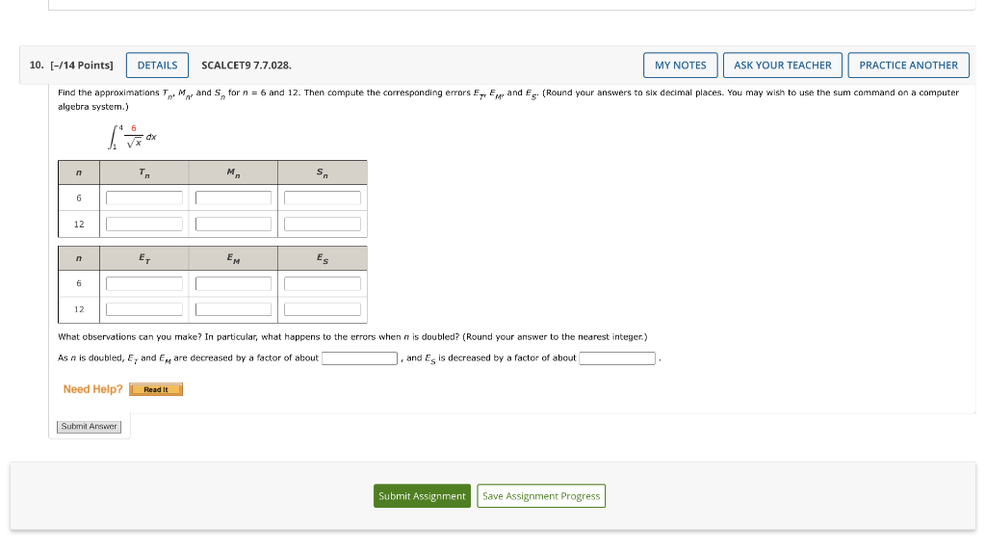
Task: Select the E_S input field for n = 6
Action: click(321, 283)
